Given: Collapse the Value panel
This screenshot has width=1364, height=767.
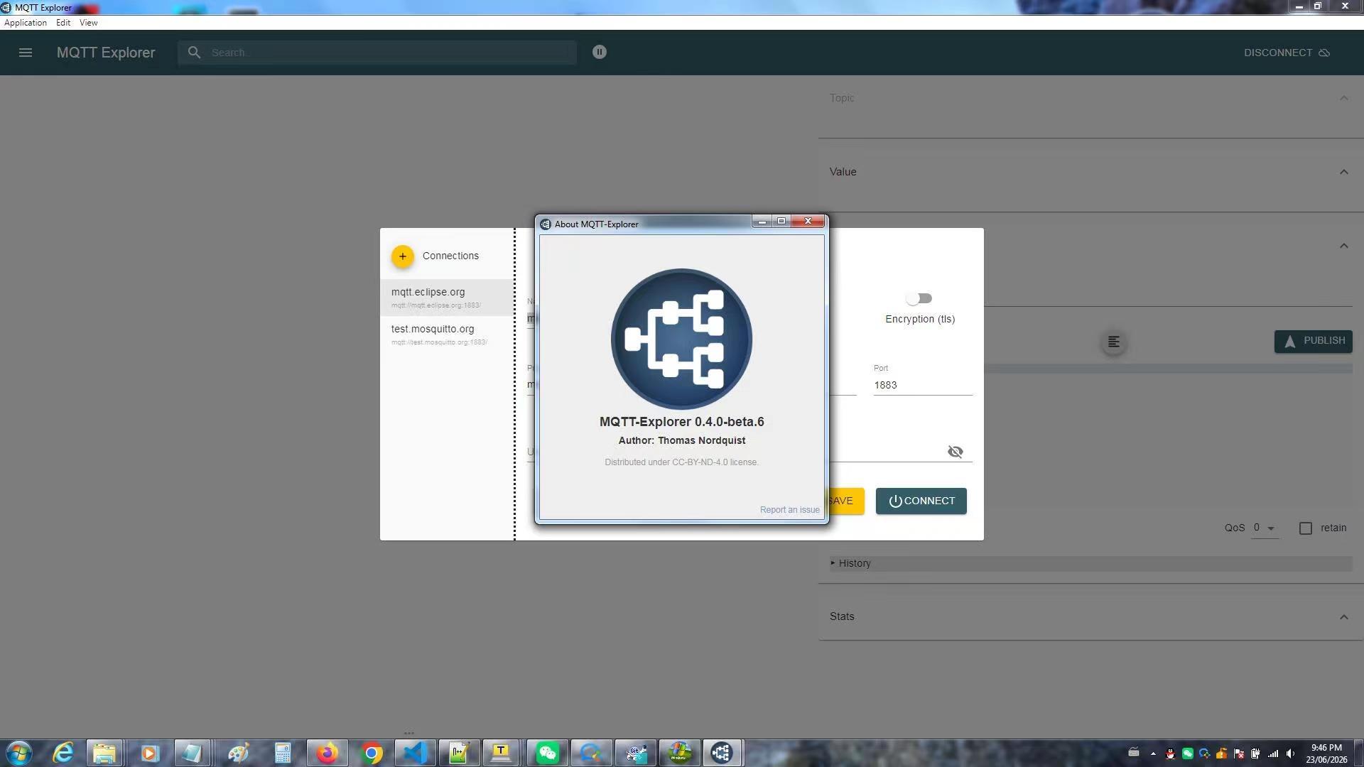Looking at the screenshot, I should point(1343,172).
